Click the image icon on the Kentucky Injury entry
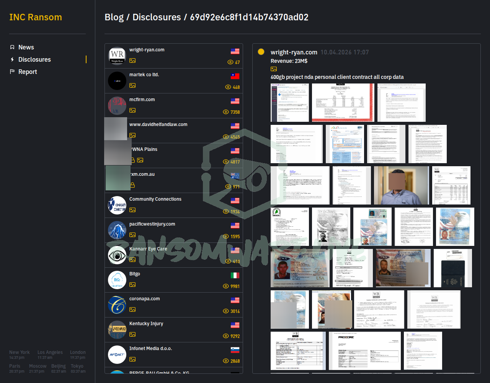Screen dimensions: 490x383 click(132, 334)
